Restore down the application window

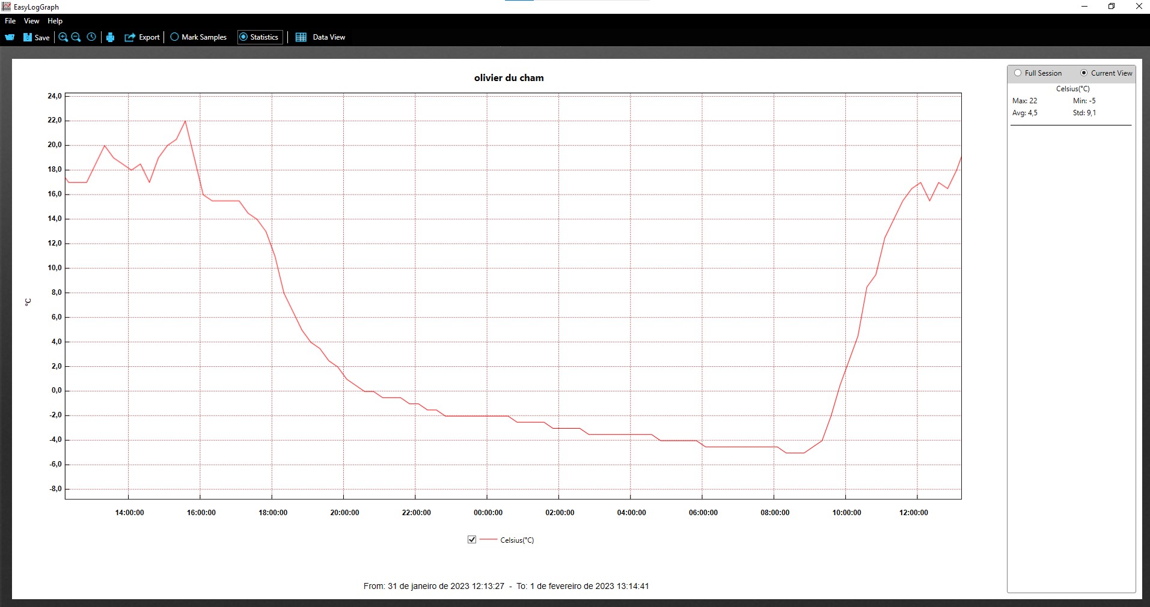[x=1112, y=7]
